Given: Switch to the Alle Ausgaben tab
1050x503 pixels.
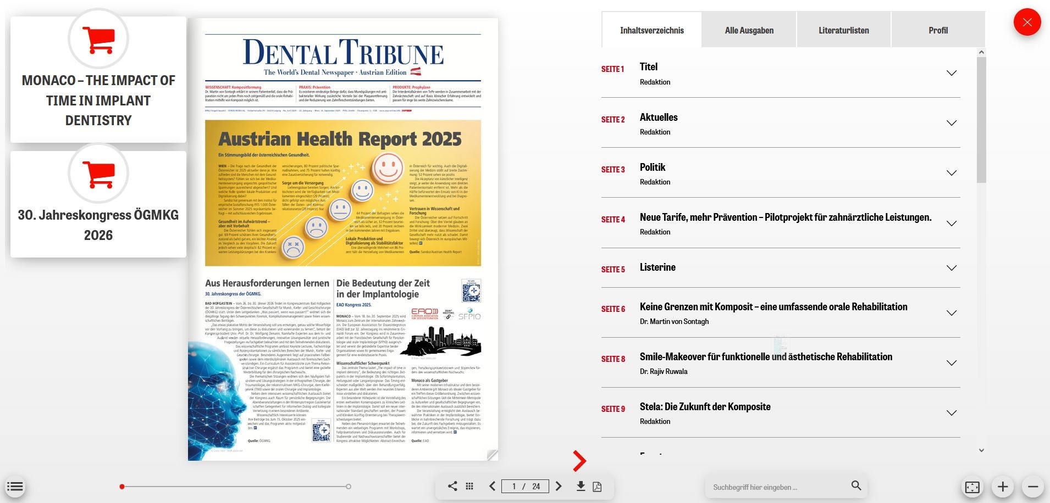Looking at the screenshot, I should pyautogui.click(x=749, y=30).
